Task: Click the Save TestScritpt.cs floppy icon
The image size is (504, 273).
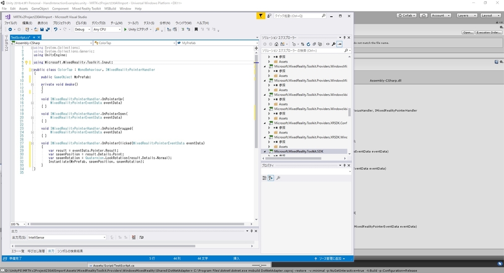Action: [42, 29]
